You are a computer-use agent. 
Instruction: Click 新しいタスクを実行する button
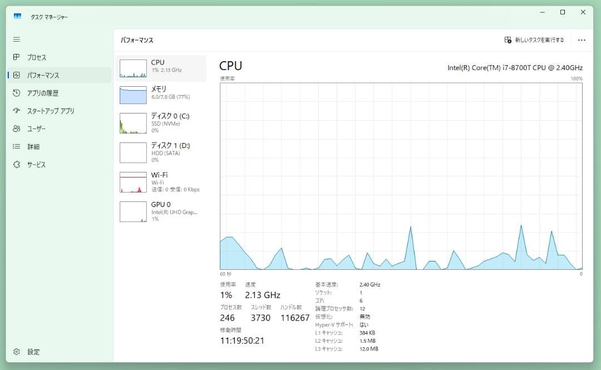[534, 40]
